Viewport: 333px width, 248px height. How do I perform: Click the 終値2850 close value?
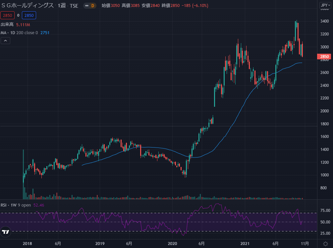click(x=171, y=6)
